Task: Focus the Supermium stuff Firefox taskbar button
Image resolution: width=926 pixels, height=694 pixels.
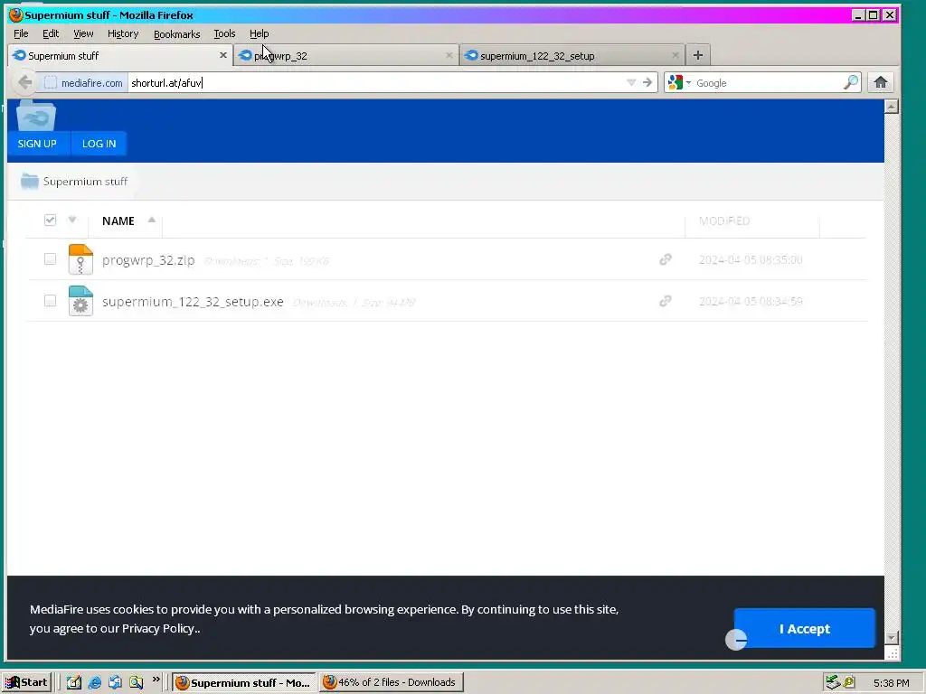Action: pyautogui.click(x=244, y=683)
